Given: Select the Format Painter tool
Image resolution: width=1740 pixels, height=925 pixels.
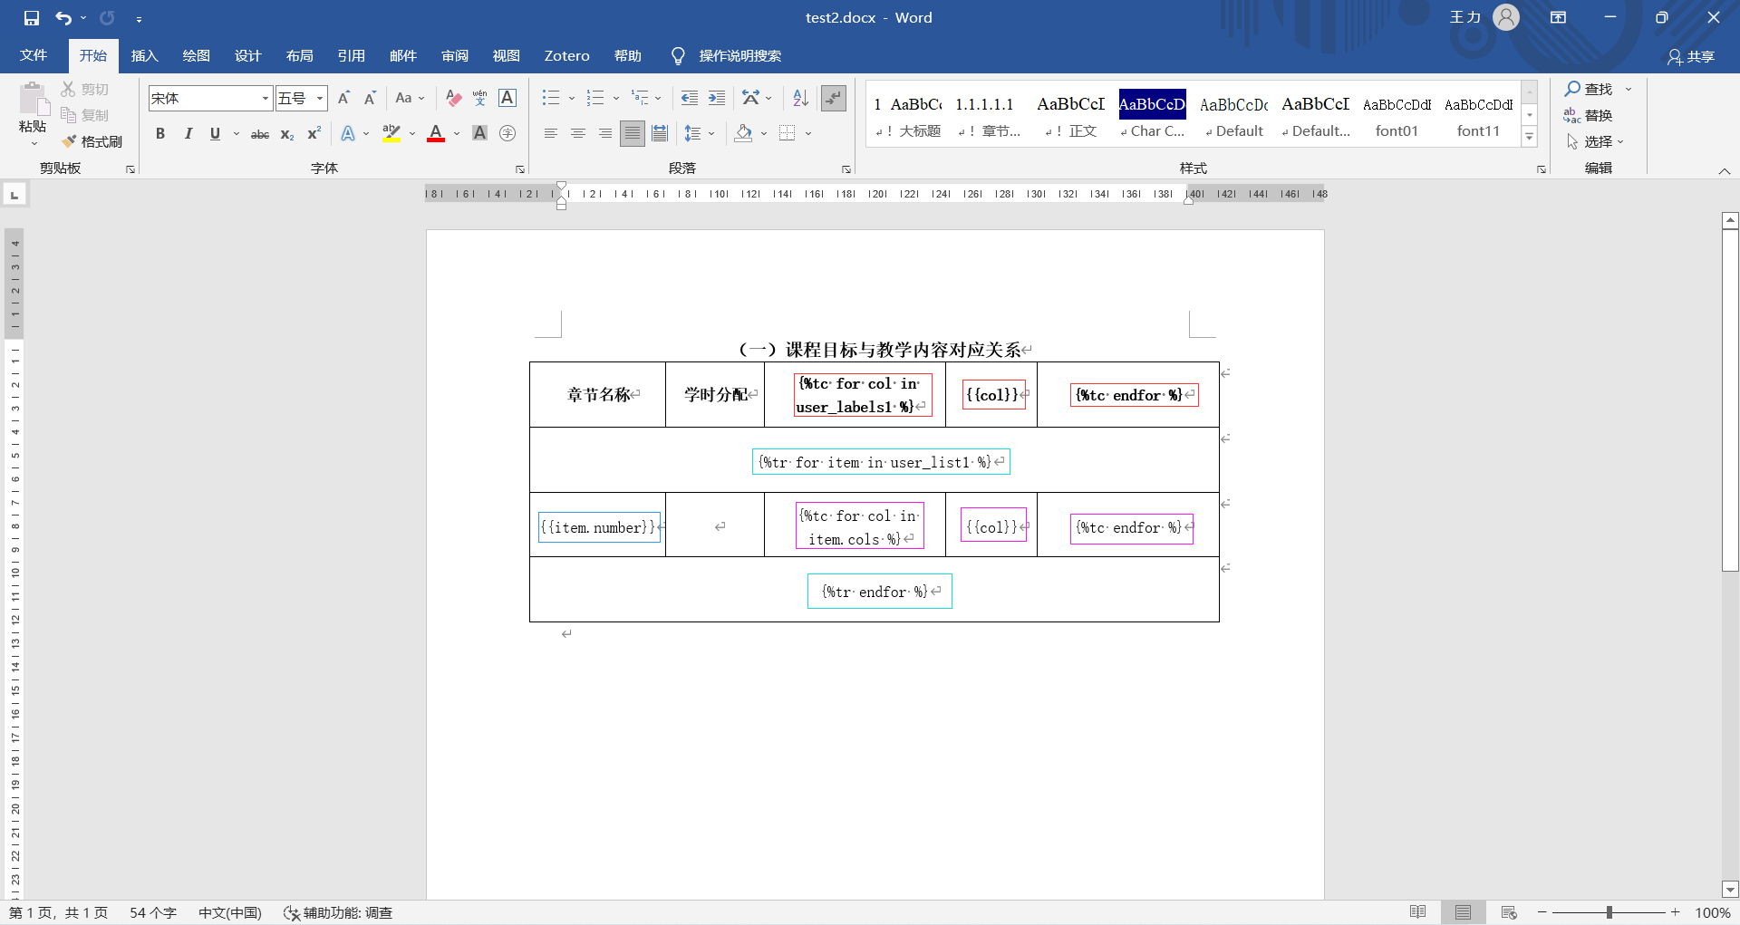Looking at the screenshot, I should coord(92,141).
